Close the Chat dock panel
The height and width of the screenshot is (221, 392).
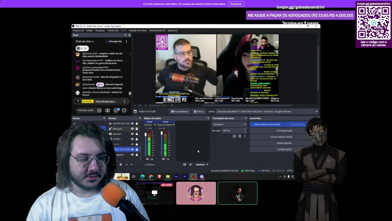(x=129, y=35)
